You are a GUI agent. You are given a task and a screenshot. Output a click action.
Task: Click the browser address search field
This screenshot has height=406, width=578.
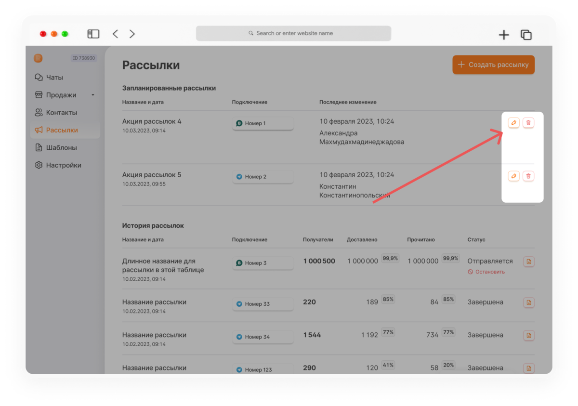click(293, 33)
